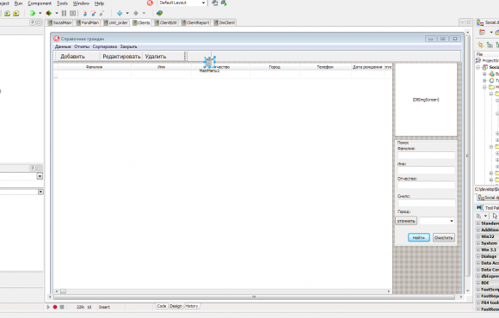Click the Добавить button on form

tap(72, 57)
